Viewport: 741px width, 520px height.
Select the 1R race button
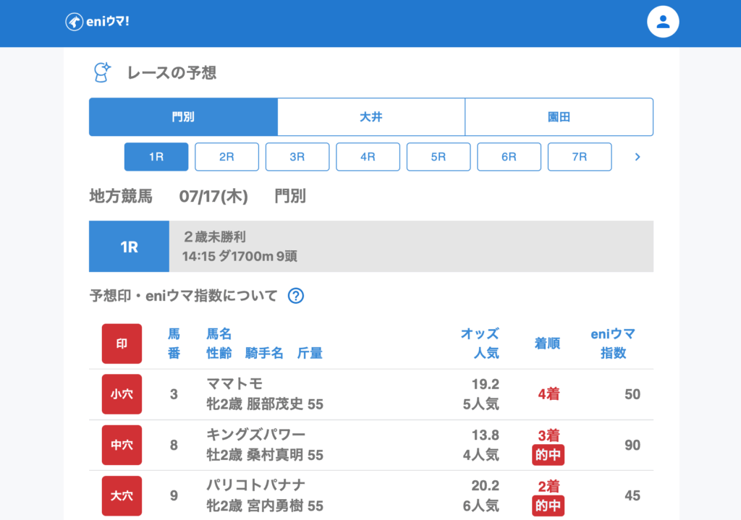156,156
